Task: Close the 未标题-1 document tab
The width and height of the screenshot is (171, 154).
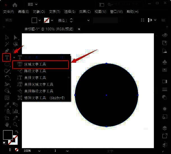Action: coord(79,29)
